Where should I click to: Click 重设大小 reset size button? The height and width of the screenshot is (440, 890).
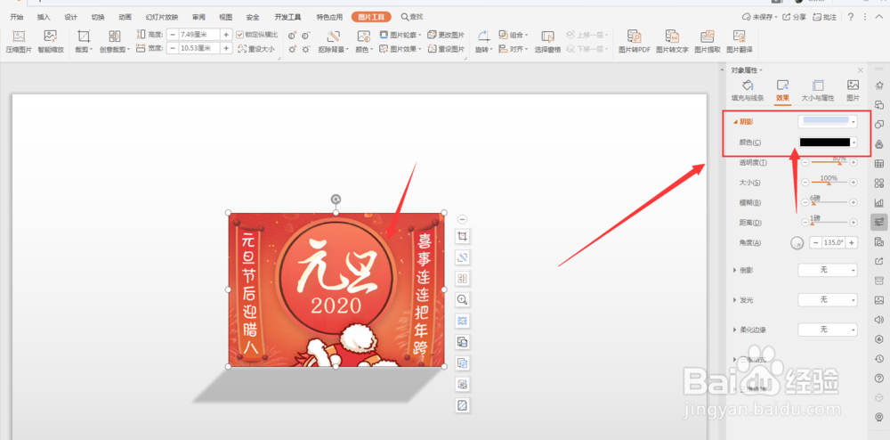[x=256, y=49]
